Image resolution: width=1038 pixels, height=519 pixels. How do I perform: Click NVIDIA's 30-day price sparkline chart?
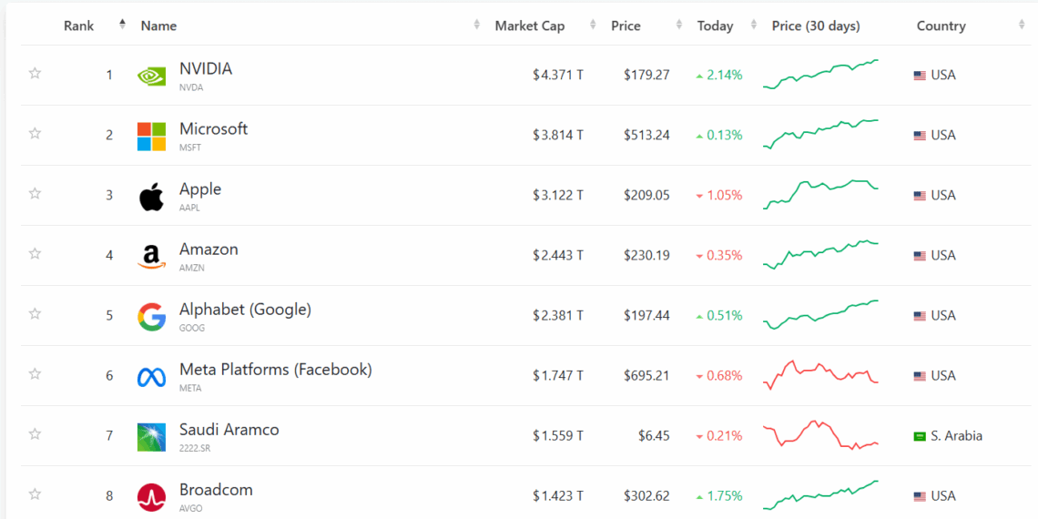820,75
